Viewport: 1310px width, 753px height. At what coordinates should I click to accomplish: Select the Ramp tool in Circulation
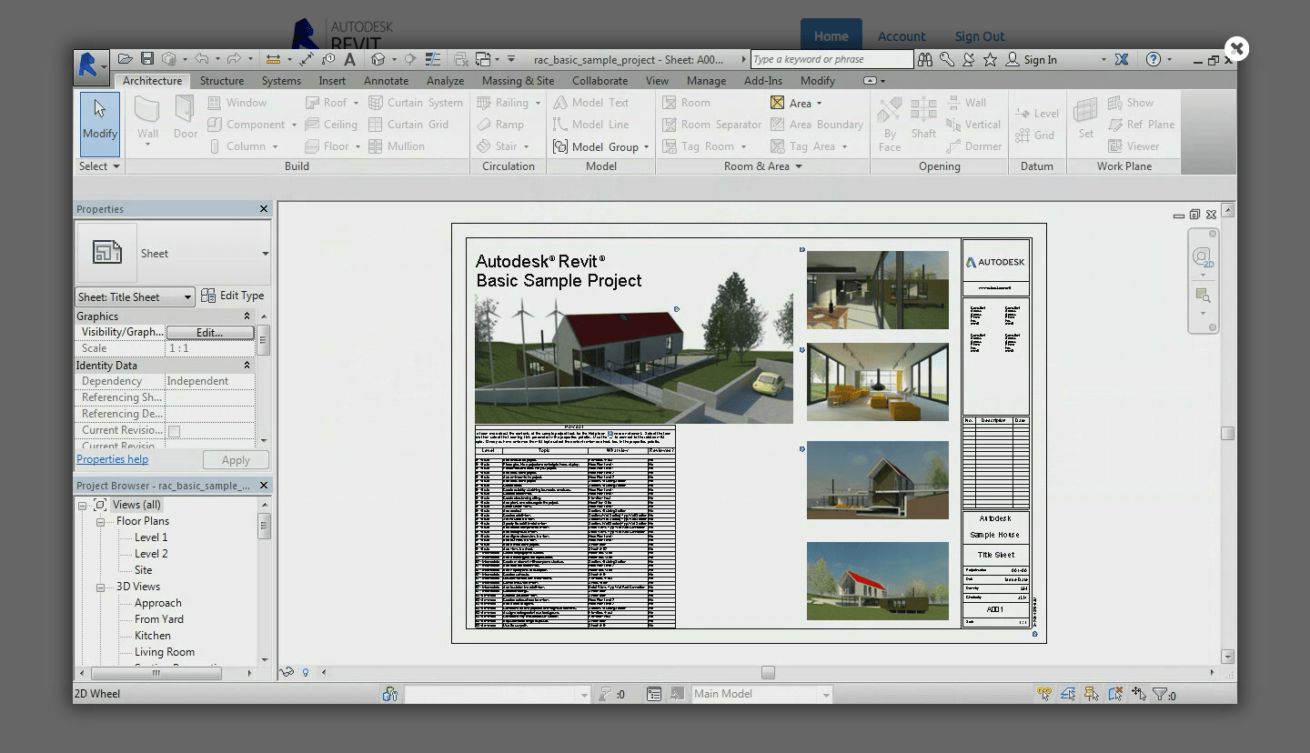click(x=500, y=125)
